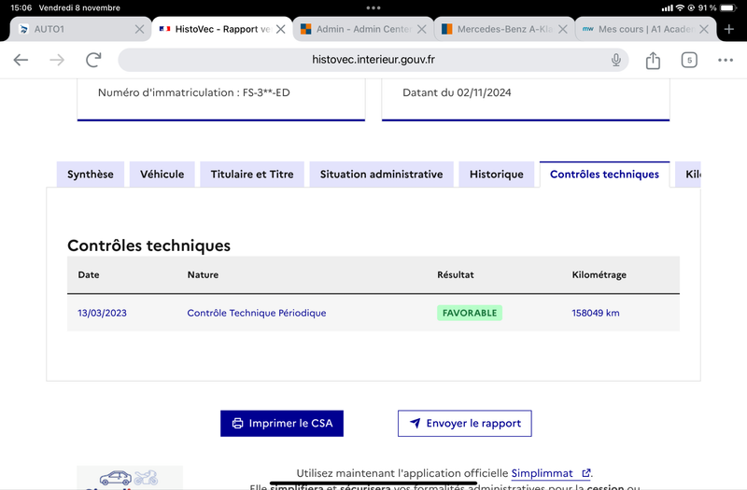This screenshot has height=490, width=747.
Task: Go back to the previous page
Action: [x=21, y=60]
